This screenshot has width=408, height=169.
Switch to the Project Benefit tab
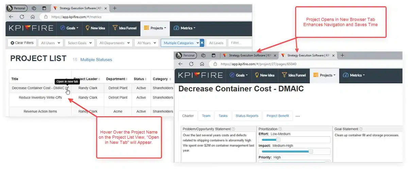[x=278, y=116]
